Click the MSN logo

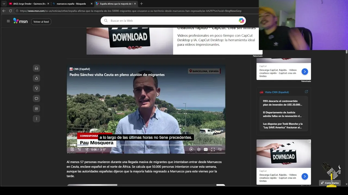20,21
